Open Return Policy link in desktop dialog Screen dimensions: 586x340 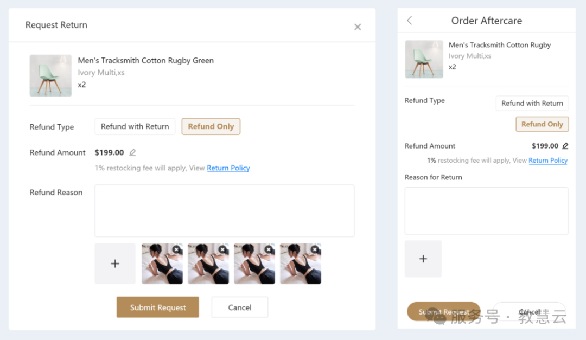coord(228,168)
